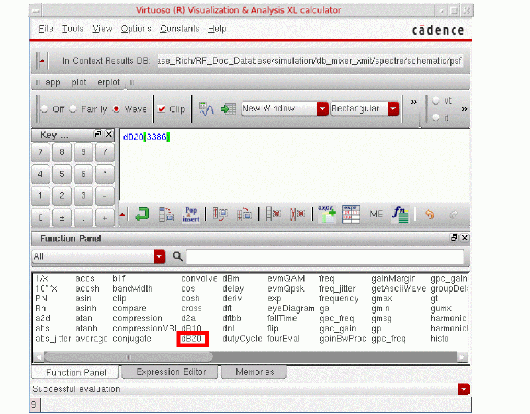Click the plot waveform icon
This screenshot has height=414, width=530.
[206, 108]
